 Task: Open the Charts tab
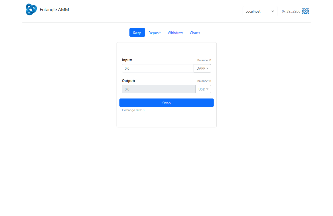click(x=195, y=33)
